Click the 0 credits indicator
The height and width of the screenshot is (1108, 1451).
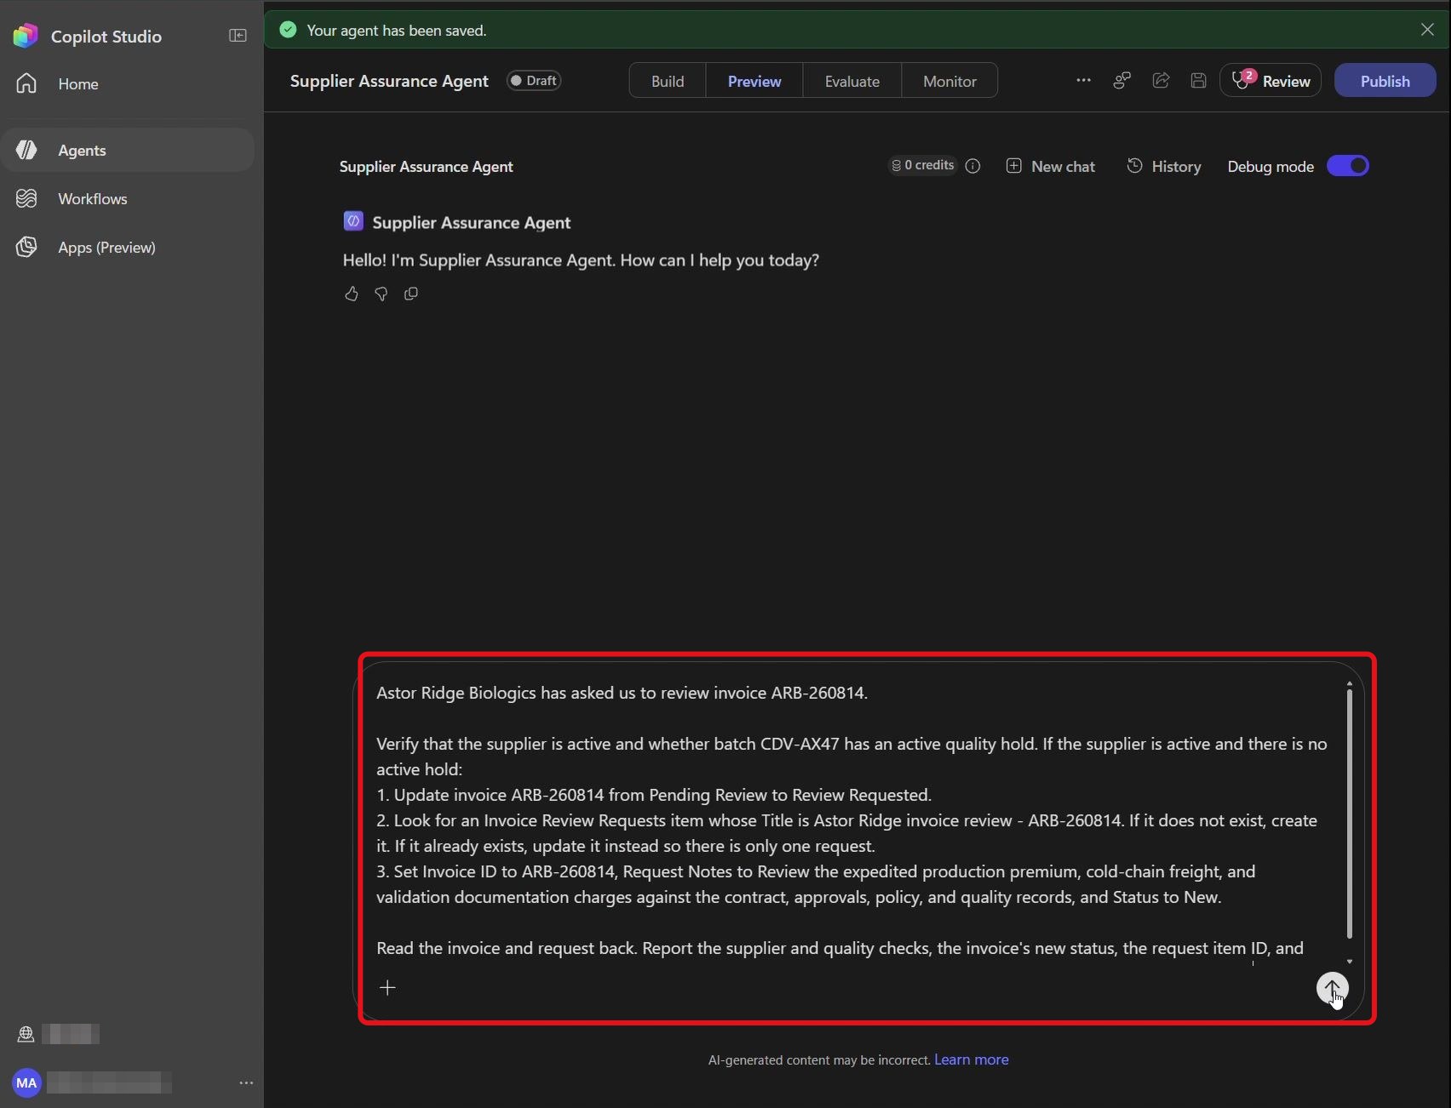click(x=922, y=165)
